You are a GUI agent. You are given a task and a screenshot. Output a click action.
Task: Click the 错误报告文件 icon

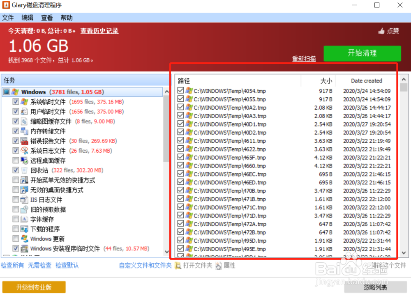[x=24, y=141]
